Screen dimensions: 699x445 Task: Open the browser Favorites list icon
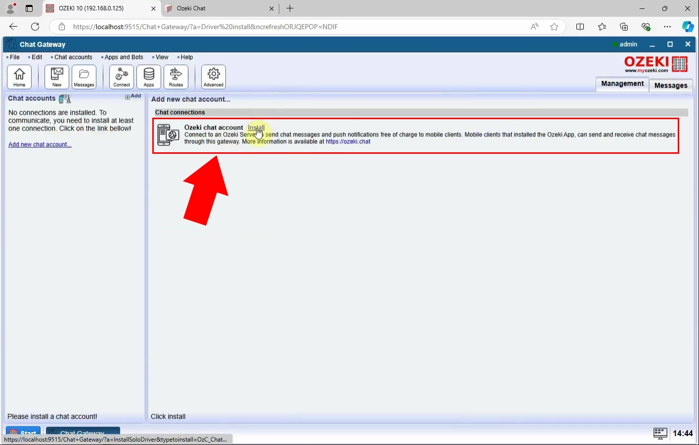point(602,27)
